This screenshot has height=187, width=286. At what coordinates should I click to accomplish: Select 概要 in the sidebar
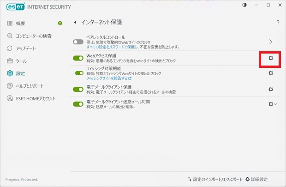click(20, 24)
